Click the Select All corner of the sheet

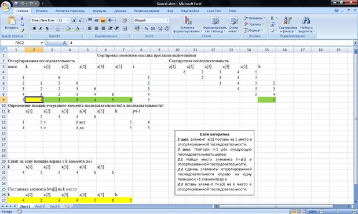[3, 50]
